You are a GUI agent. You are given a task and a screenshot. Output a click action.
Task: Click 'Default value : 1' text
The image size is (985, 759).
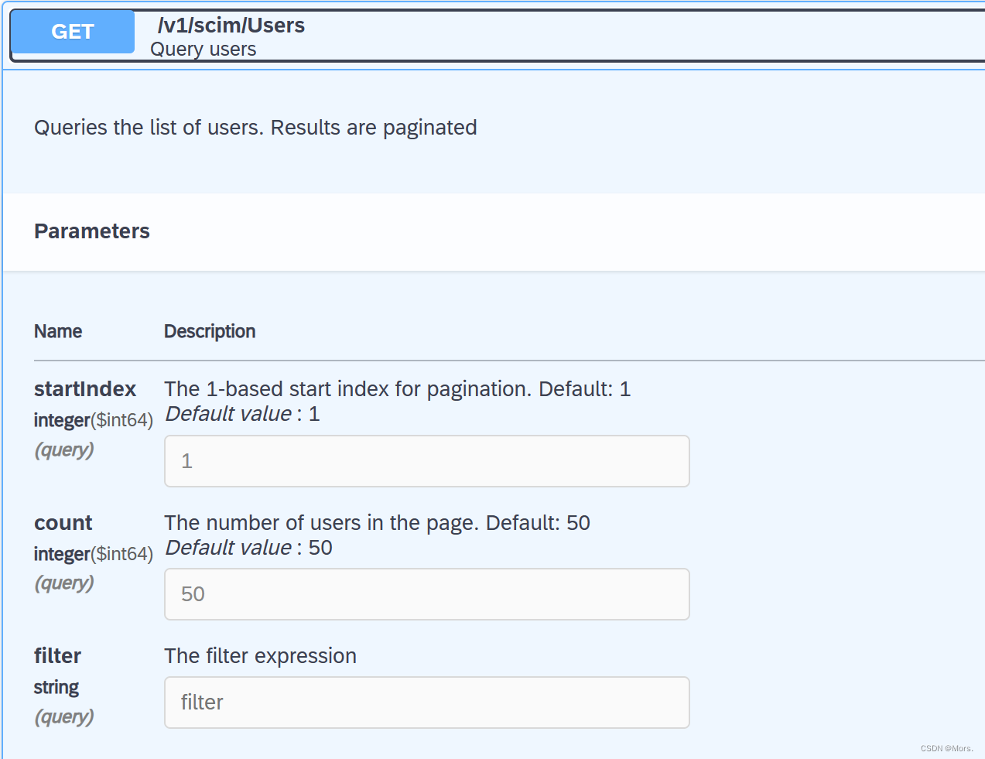243,414
